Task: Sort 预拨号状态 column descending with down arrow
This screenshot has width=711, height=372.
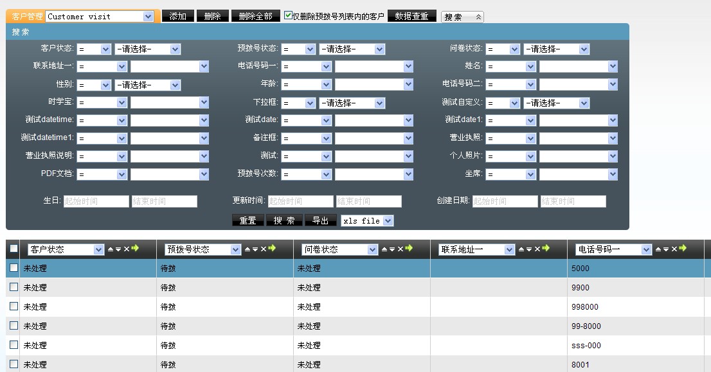Action: 255,249
